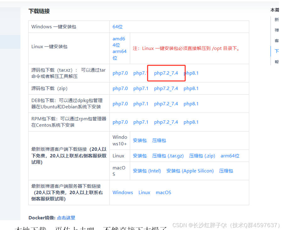Download the Windows10+ client 安装包

click(140, 140)
